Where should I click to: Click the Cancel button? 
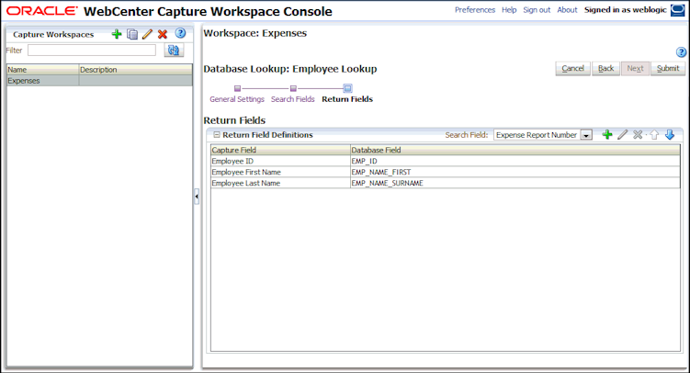point(573,69)
